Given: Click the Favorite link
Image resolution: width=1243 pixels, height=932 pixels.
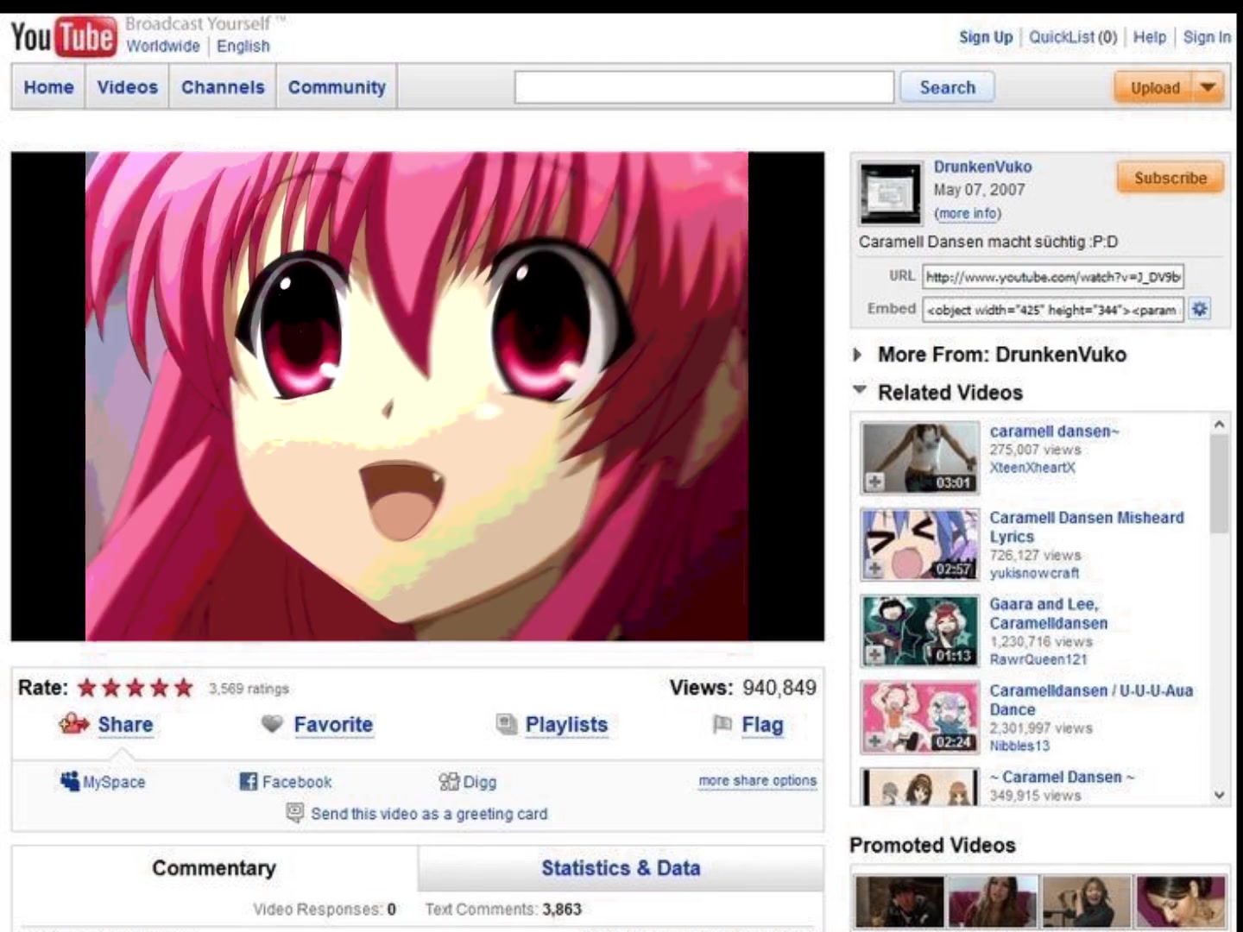Looking at the screenshot, I should (x=333, y=724).
